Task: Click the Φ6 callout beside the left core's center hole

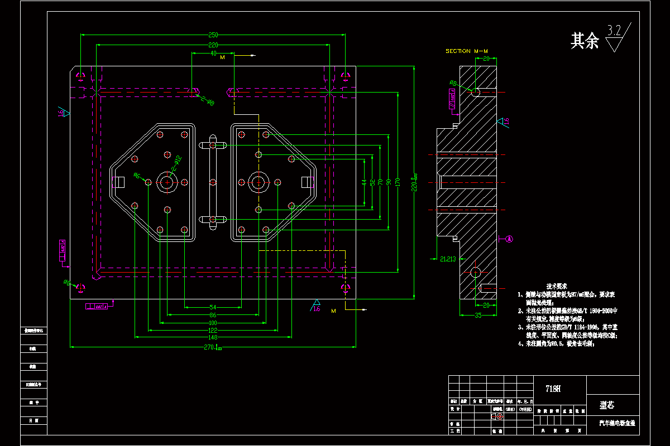Action: click(136, 176)
